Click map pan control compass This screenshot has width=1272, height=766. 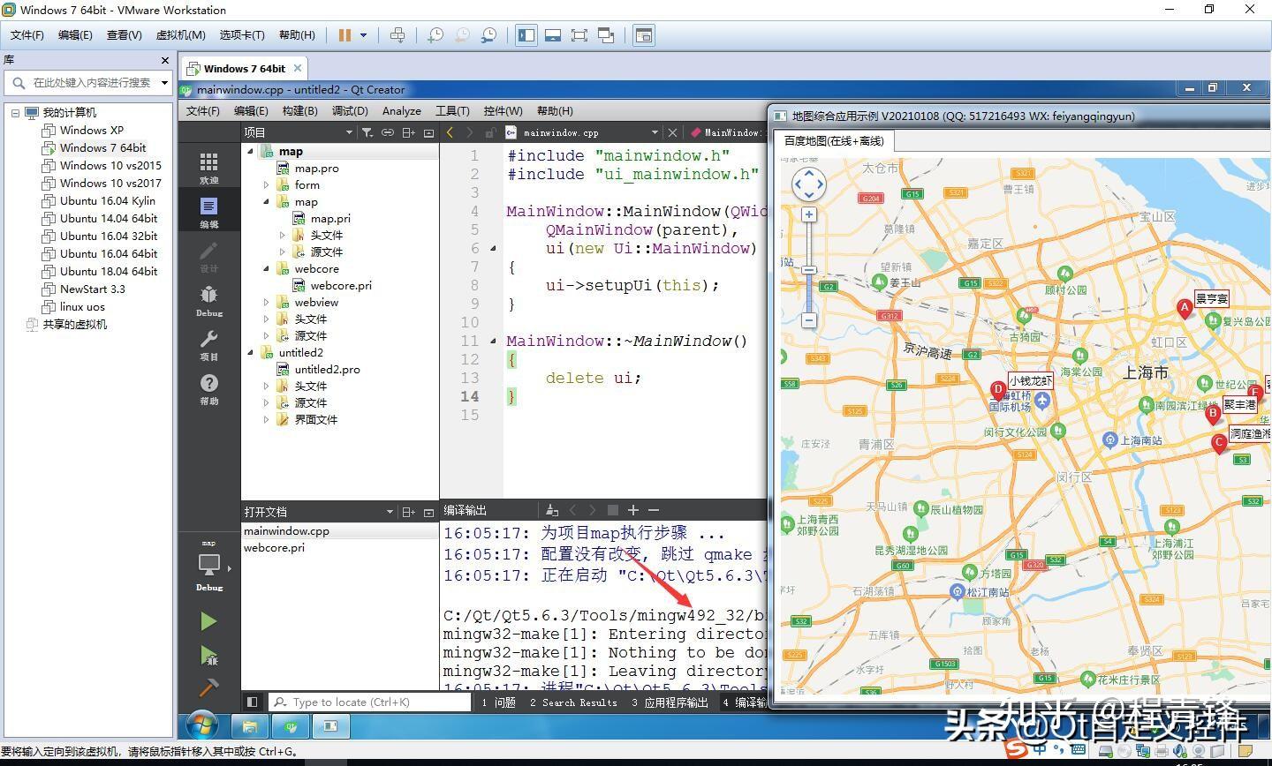[809, 184]
